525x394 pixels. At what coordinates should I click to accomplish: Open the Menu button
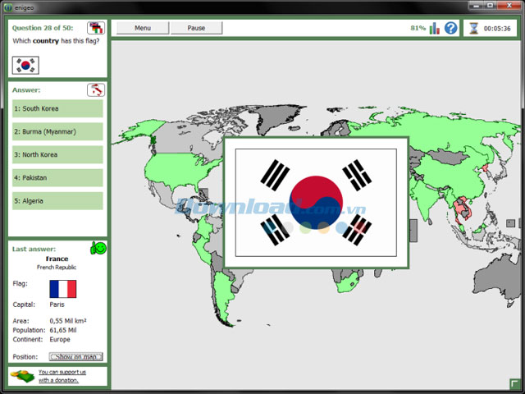(143, 28)
